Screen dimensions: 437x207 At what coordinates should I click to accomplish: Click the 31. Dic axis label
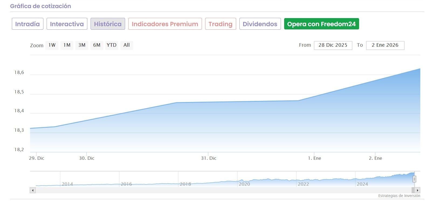209,158
